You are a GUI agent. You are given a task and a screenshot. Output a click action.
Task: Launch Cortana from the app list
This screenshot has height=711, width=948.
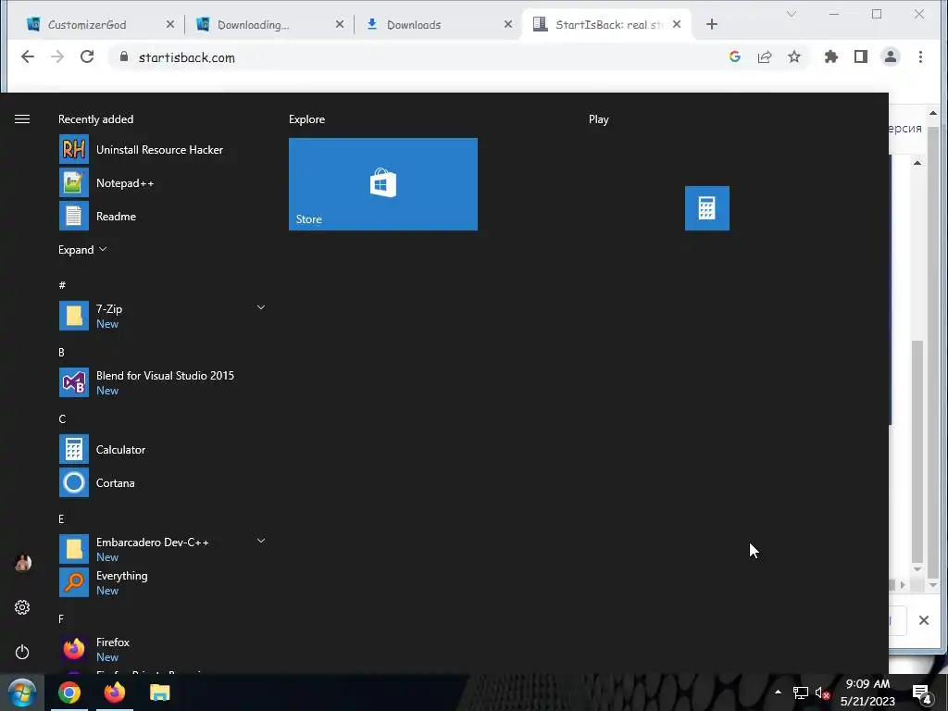coord(162,482)
